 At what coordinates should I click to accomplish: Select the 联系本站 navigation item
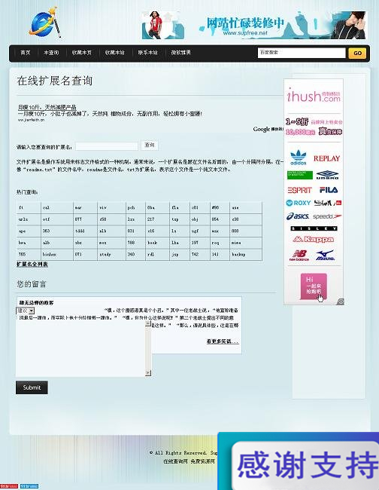148,53
